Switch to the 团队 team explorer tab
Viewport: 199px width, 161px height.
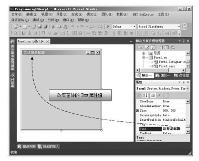click(163, 75)
